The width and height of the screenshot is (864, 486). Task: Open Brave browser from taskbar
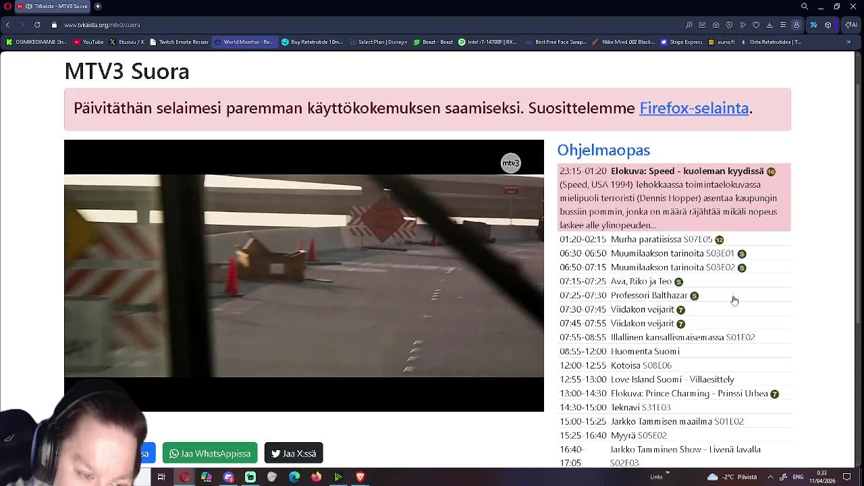(x=360, y=477)
